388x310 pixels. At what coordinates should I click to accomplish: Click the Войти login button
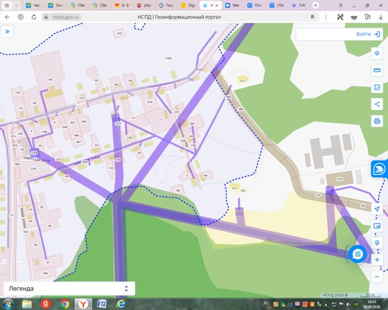pyautogui.click(x=368, y=34)
